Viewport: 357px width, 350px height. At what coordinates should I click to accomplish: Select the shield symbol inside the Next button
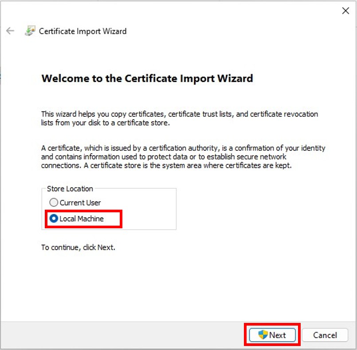coord(261,335)
